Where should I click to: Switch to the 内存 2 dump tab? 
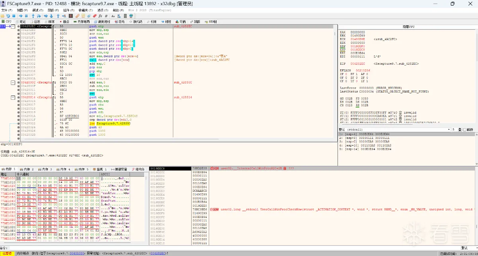27,169
